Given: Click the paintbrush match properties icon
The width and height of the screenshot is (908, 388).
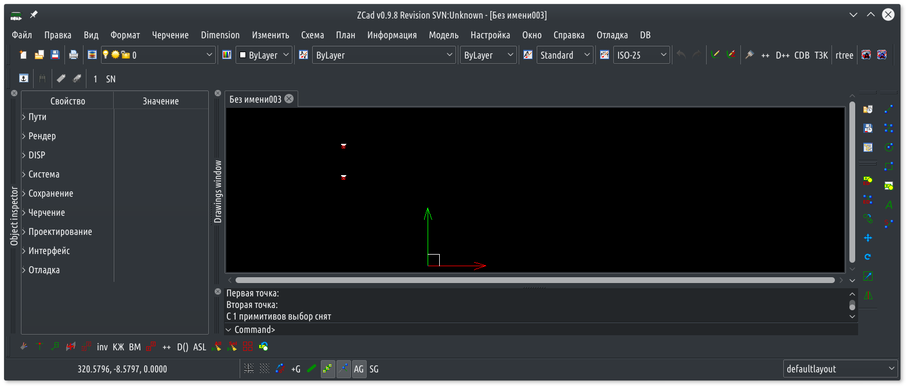Looking at the screenshot, I should (749, 55).
